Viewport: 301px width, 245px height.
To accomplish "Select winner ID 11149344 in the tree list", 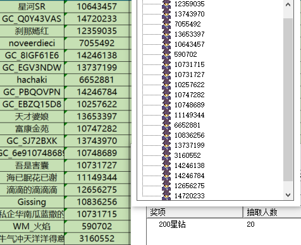I will (x=189, y=115).
